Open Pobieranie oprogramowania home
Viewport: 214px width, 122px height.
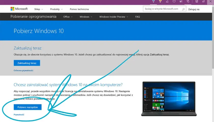coord(33,17)
